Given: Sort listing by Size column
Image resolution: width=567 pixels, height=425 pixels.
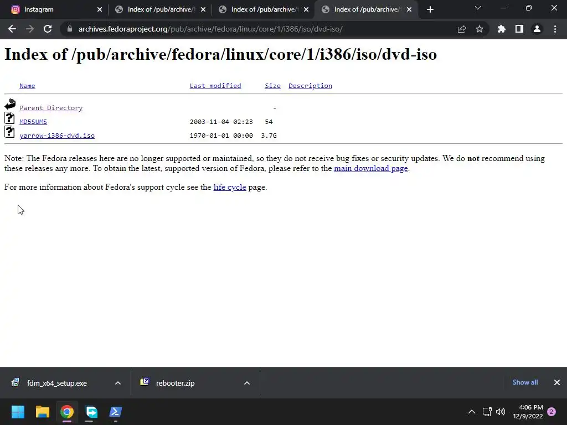Looking at the screenshot, I should (272, 86).
